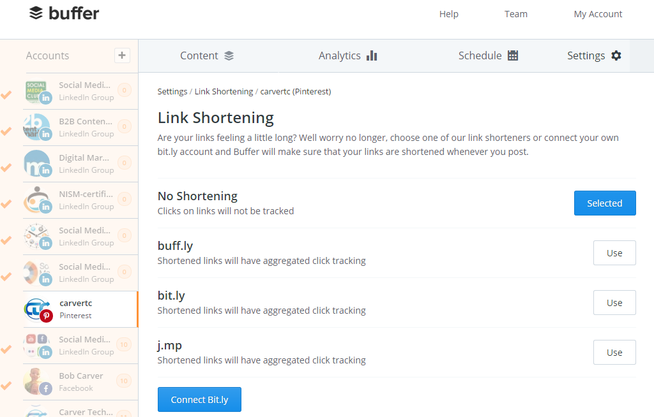Select the B2B Conten... account name
654x417 pixels.
(x=86, y=122)
